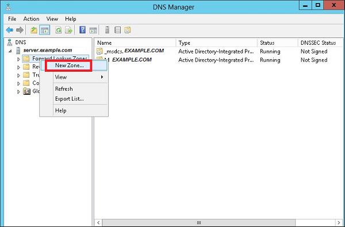Toggle Show/Hide Console Tree toolbar button

click(45, 30)
